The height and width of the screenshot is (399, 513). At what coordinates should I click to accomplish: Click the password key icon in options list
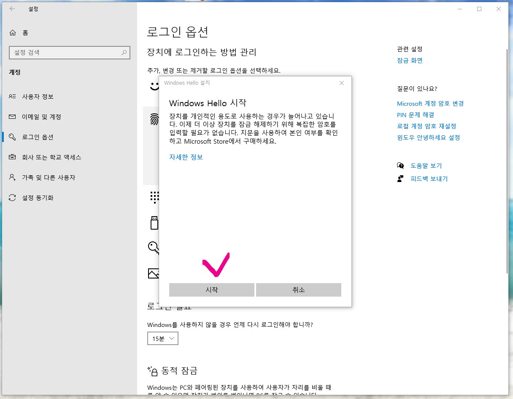click(153, 247)
